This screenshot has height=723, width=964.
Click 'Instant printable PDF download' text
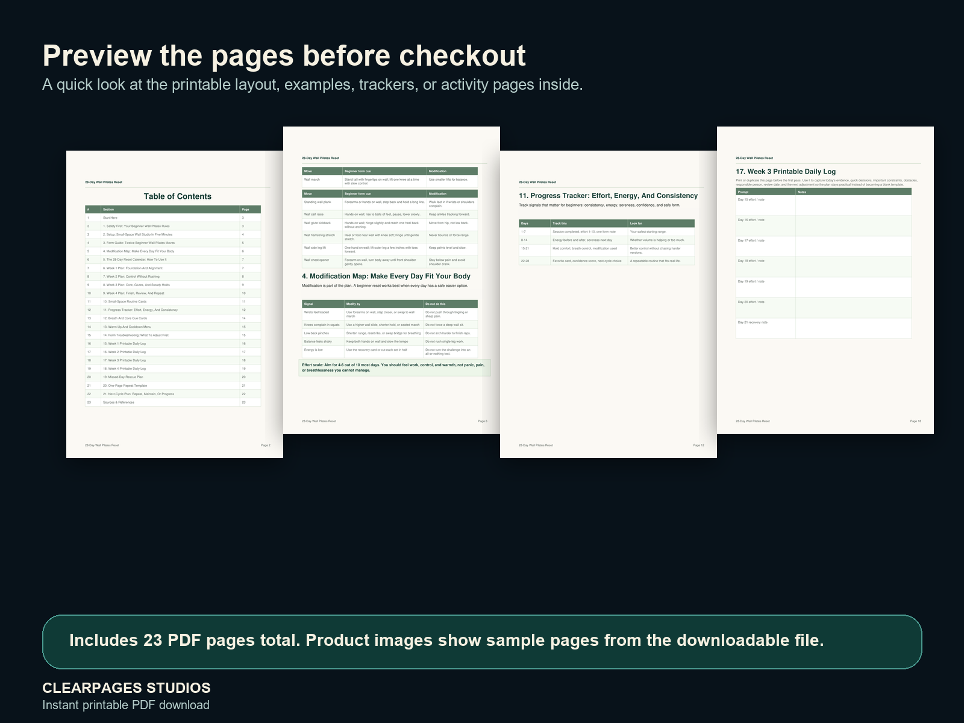point(126,705)
